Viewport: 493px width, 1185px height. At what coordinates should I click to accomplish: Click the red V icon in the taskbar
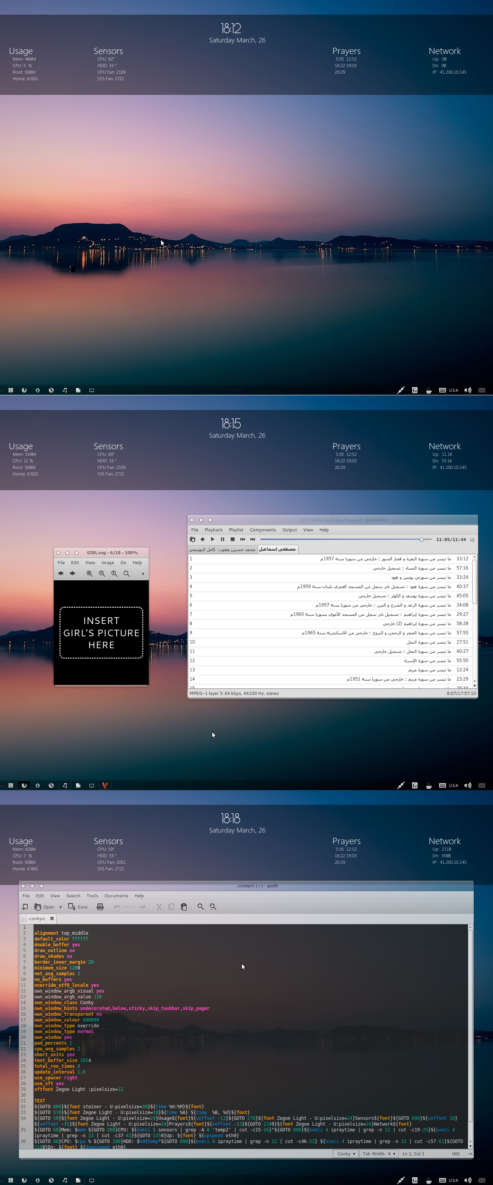105,785
